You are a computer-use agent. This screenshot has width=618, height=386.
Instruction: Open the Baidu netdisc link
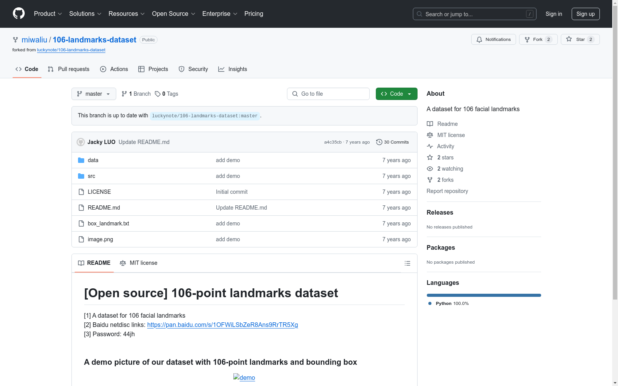pos(222,325)
